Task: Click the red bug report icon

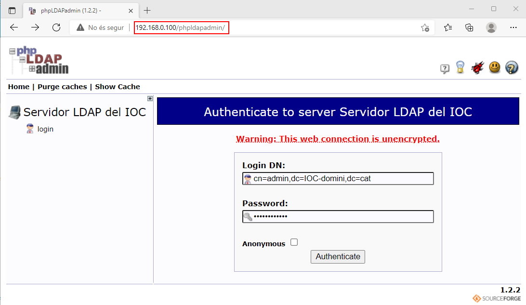Action: pos(477,68)
